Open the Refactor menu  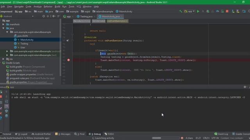[48, 7]
